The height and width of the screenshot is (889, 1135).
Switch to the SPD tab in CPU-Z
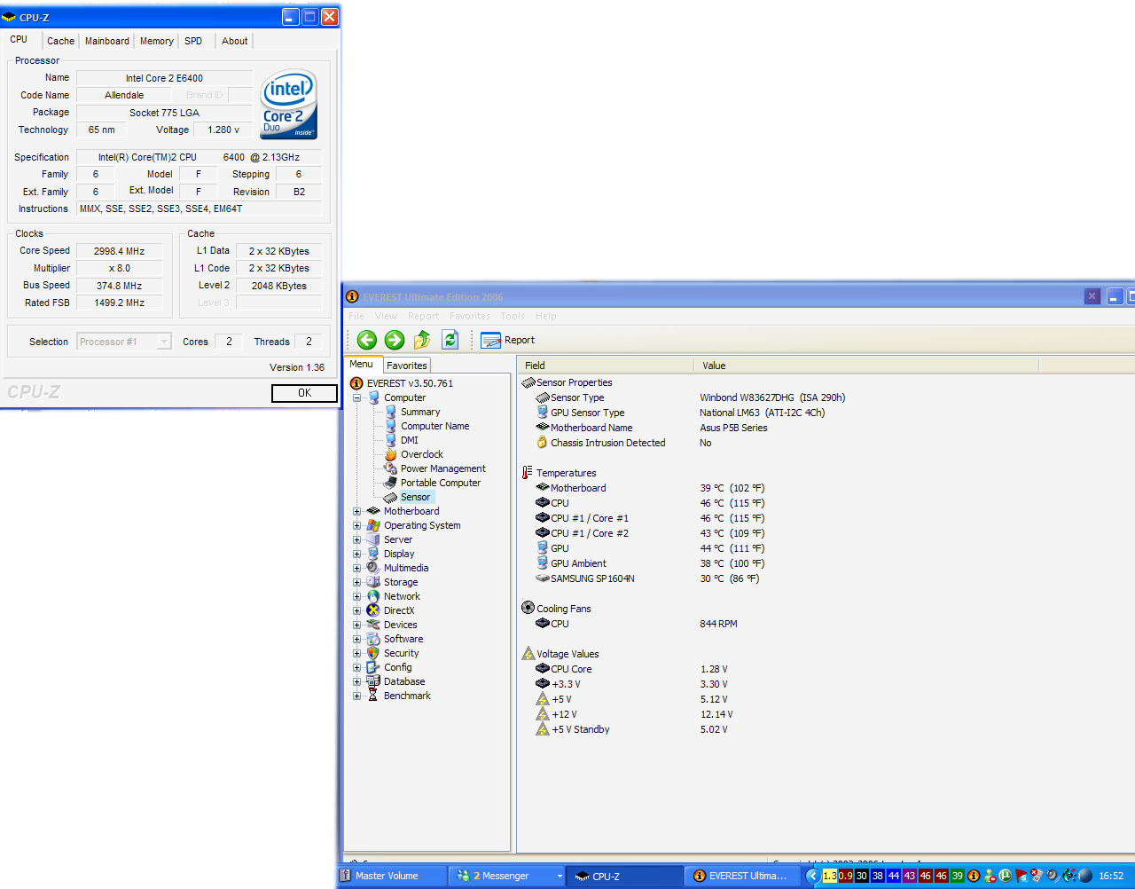(193, 41)
